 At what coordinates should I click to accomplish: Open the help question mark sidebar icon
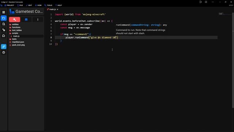4,52
